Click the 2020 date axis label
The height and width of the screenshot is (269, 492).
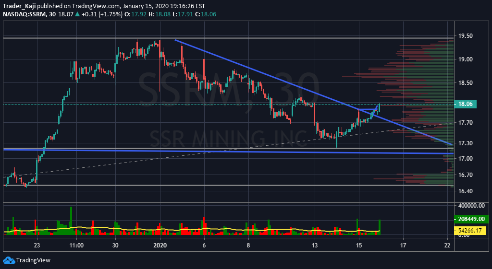(x=160, y=246)
